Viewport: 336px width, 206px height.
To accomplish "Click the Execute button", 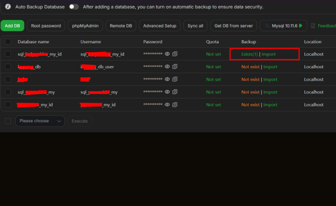I will pos(80,121).
